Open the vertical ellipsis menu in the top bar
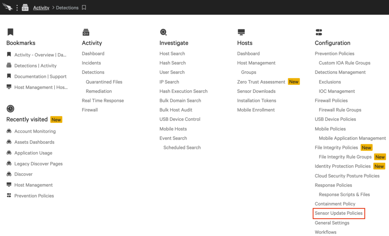The width and height of the screenshot is (389, 236). pyautogui.click(x=17, y=7)
